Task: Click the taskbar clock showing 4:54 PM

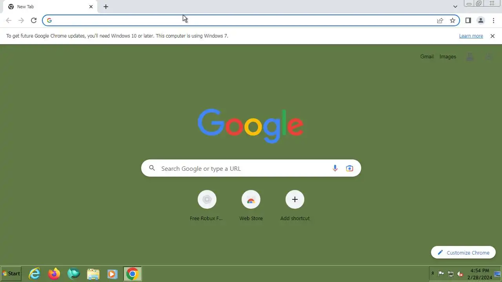Action: pos(480,274)
